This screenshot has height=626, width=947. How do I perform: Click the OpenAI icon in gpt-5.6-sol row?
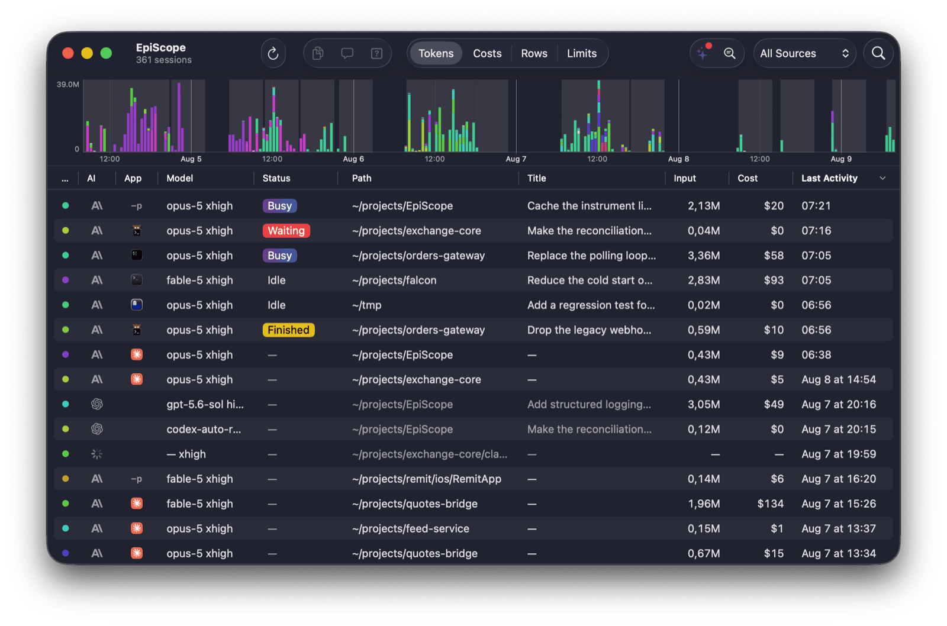97,405
